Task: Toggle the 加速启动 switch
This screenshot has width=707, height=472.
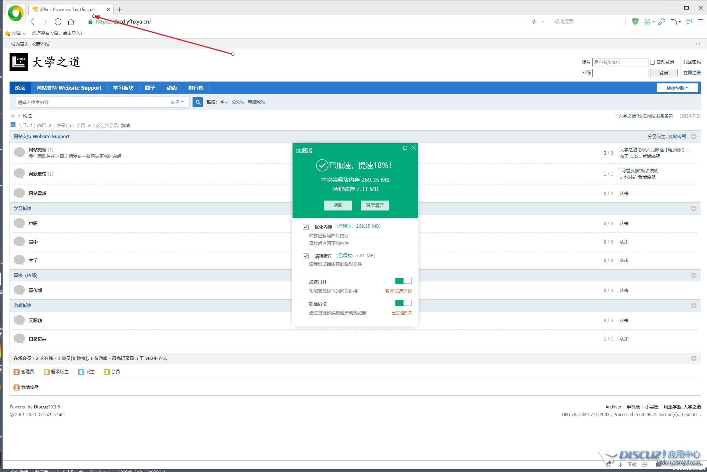Action: 403,303
